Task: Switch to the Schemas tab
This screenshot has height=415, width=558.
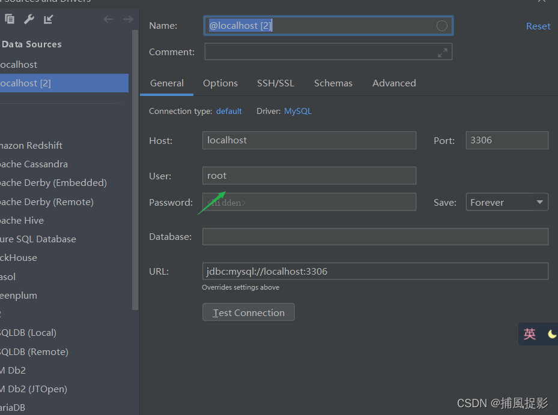Action: [x=333, y=83]
